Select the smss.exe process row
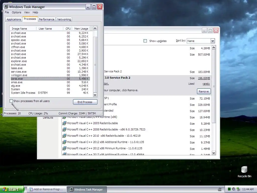This screenshot has height=193, width=257. point(50,82)
